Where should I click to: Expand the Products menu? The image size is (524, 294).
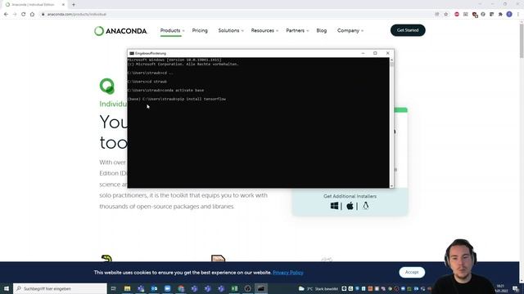click(x=172, y=31)
